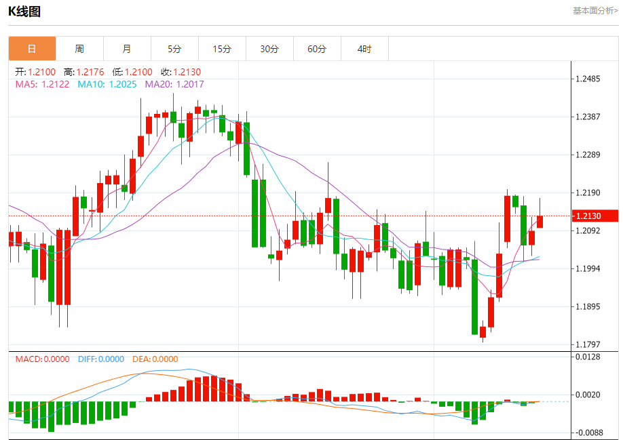The height and width of the screenshot is (440, 623).
Task: Click the MA5: 1.2122 indicator label
Action: [x=42, y=84]
